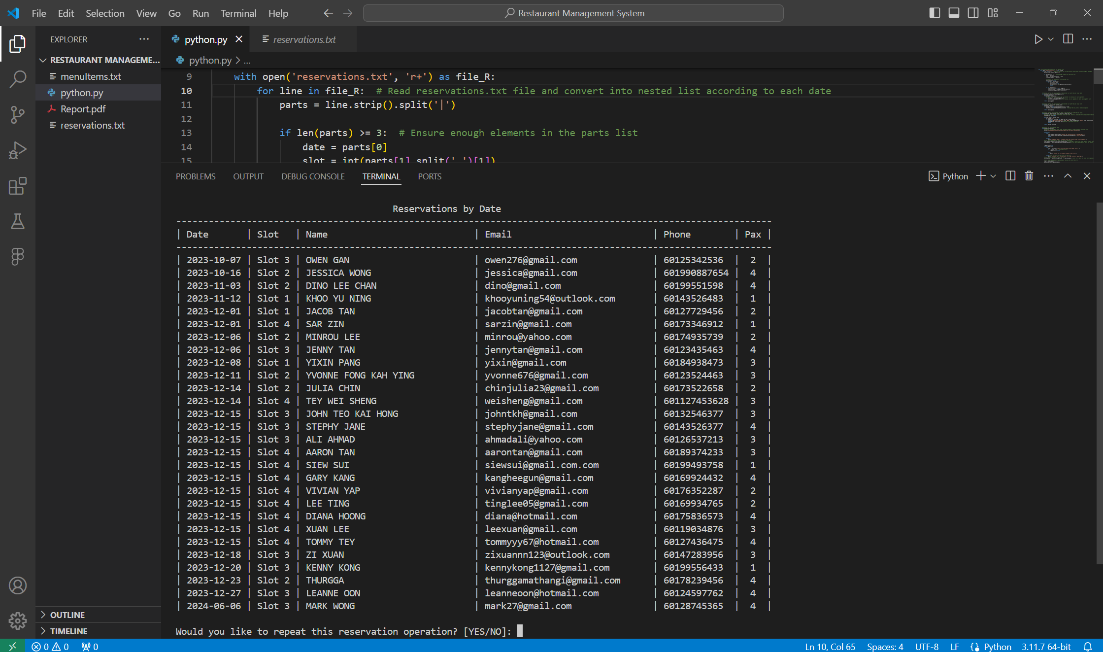This screenshot has height=652, width=1103.
Task: Open new terminal launch profile dropdown
Action: pos(994,176)
